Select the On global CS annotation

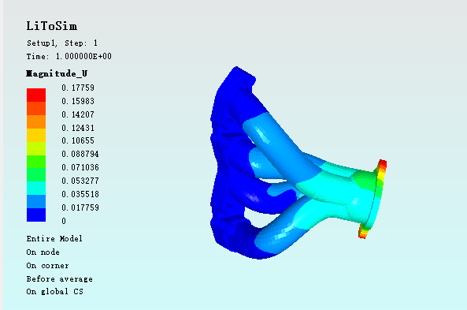click(x=55, y=292)
